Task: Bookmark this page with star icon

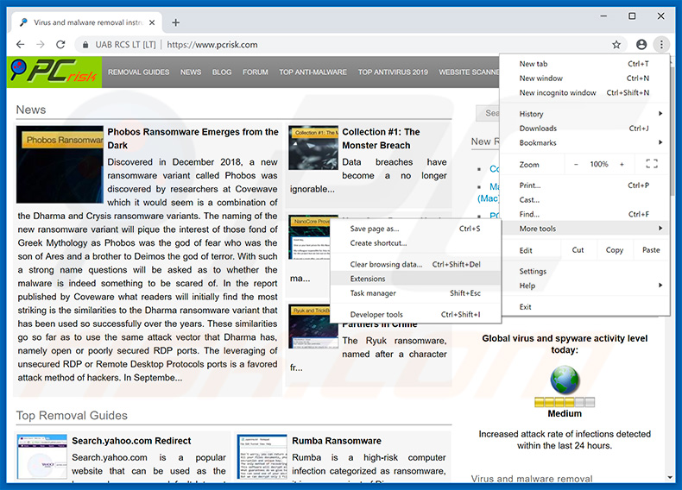Action: [616, 44]
